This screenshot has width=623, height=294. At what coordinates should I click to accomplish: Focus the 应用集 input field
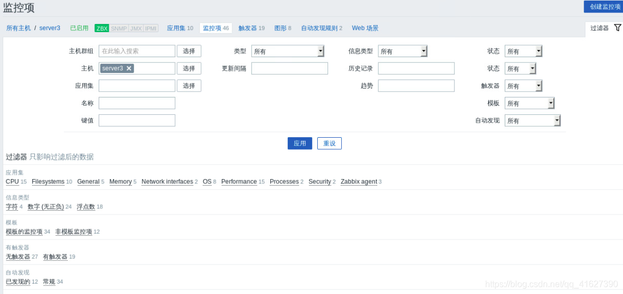click(137, 85)
